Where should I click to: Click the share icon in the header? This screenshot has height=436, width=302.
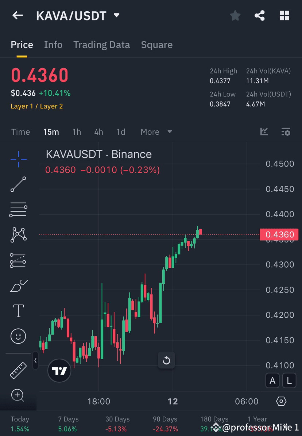coord(260,15)
